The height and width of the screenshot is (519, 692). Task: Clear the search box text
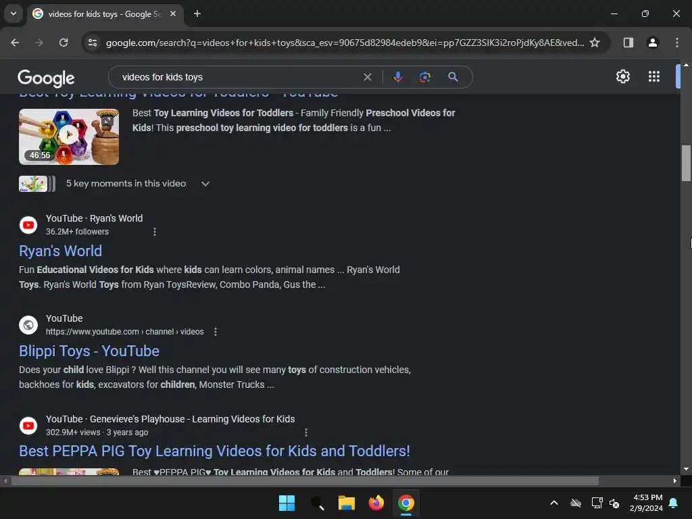(x=367, y=77)
